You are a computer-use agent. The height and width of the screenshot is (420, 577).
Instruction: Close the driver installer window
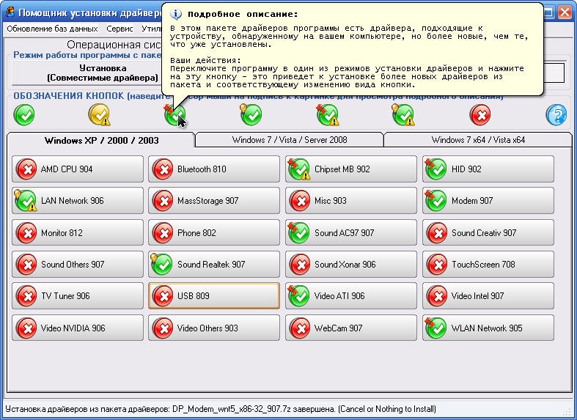565,12
